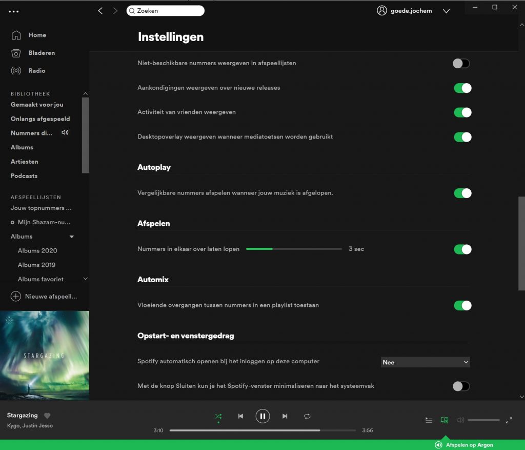525x450 pixels.
Task: Click the Bladeren browse icon
Action: (16, 53)
